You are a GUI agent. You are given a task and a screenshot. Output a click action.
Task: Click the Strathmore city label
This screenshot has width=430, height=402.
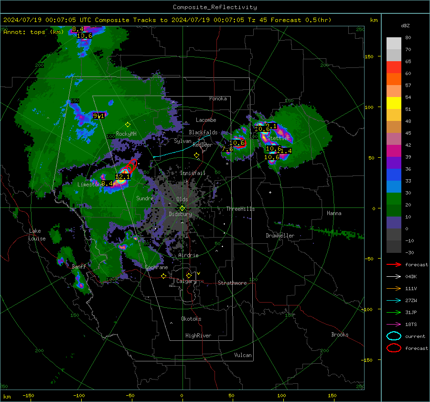coord(232,283)
